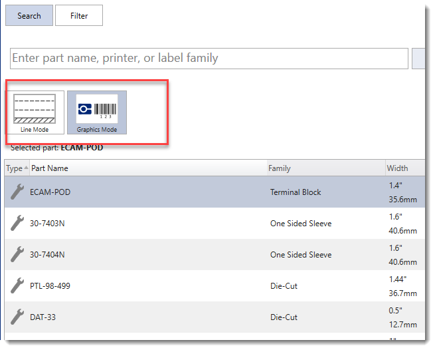Click the Width column header

pyautogui.click(x=397, y=168)
